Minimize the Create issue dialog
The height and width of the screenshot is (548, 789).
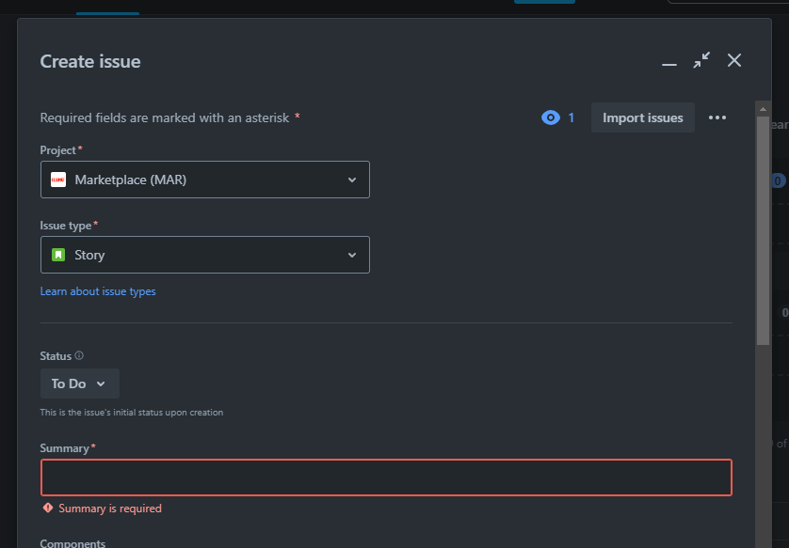point(669,64)
